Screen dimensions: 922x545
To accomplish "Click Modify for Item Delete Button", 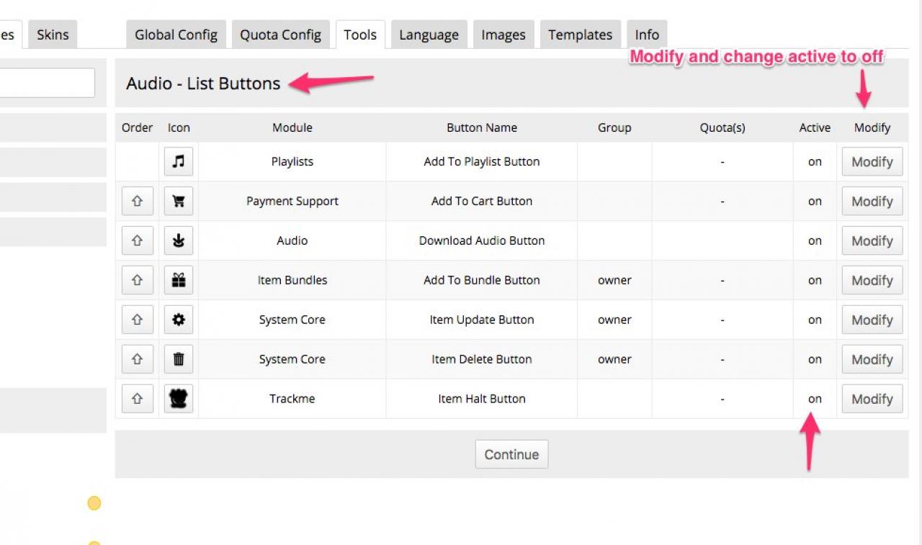I will (872, 359).
